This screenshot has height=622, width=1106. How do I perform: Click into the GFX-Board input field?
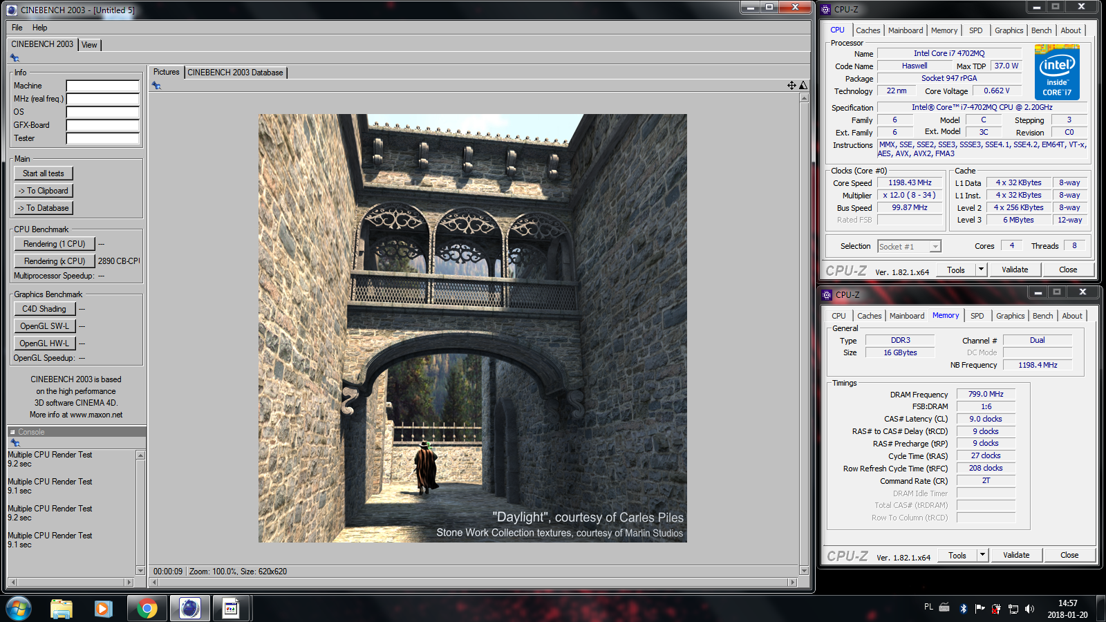tap(103, 126)
